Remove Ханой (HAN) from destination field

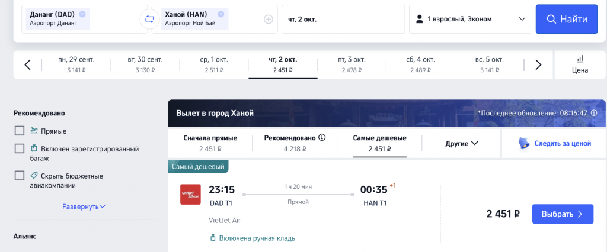point(221,14)
